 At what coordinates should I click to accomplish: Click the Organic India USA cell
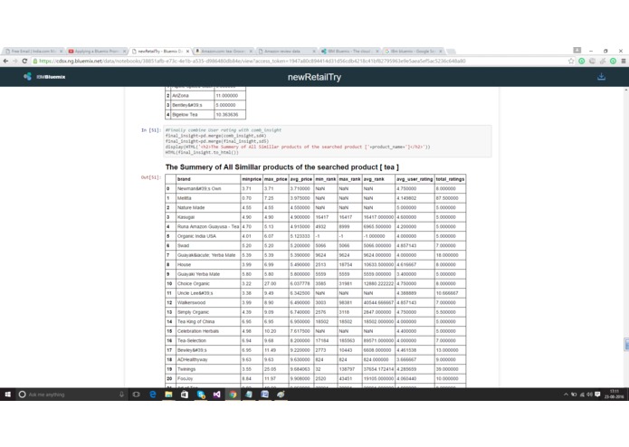point(208,236)
